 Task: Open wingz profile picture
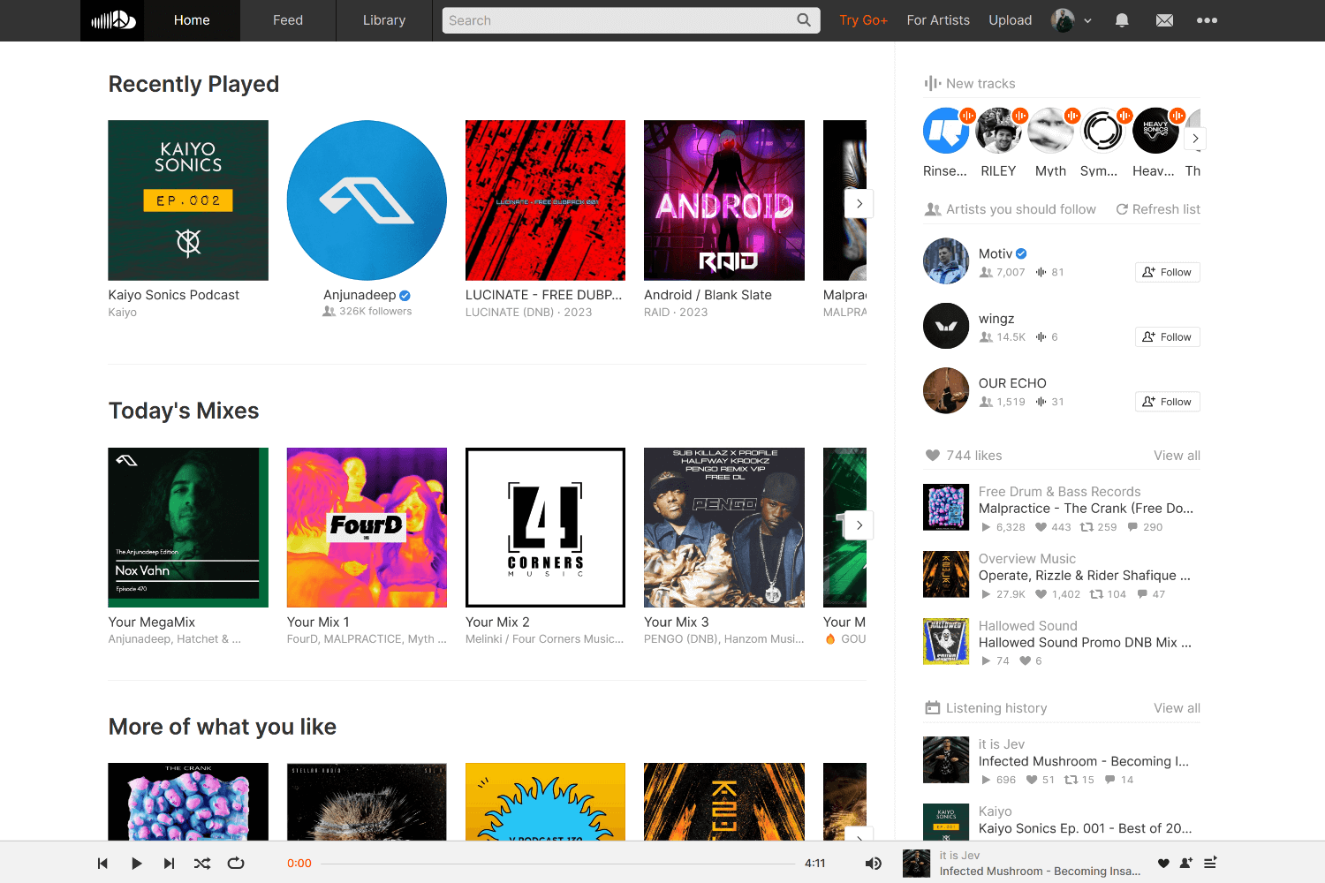point(946,326)
